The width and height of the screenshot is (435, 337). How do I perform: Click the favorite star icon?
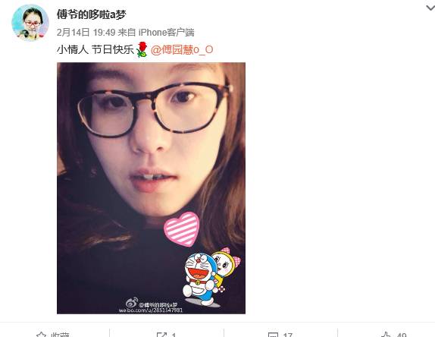(x=42, y=335)
